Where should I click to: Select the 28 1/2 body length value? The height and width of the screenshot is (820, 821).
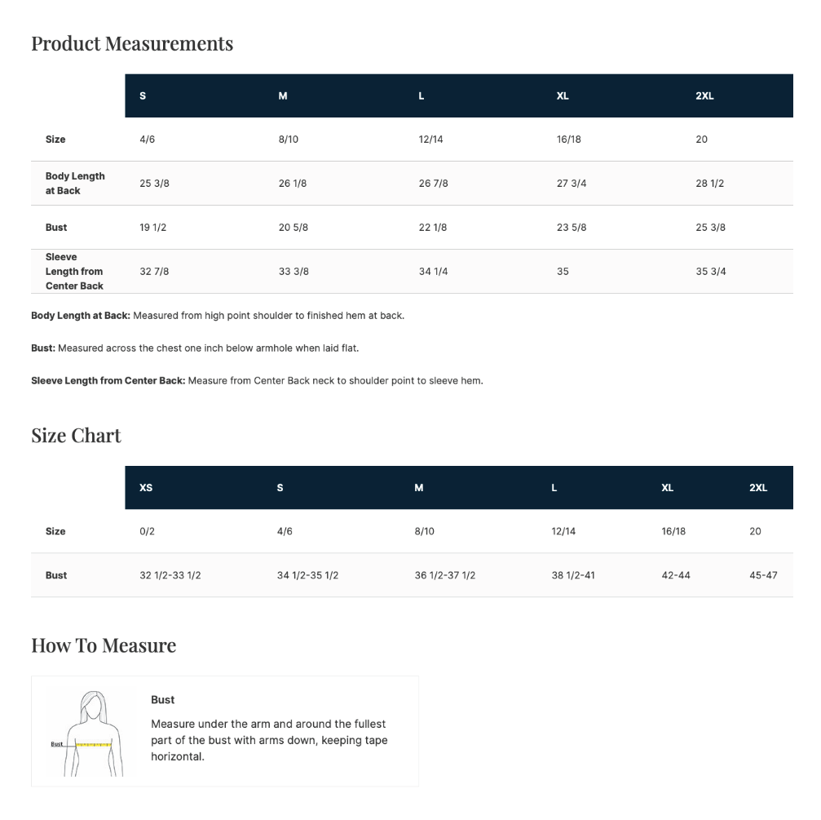pos(709,184)
